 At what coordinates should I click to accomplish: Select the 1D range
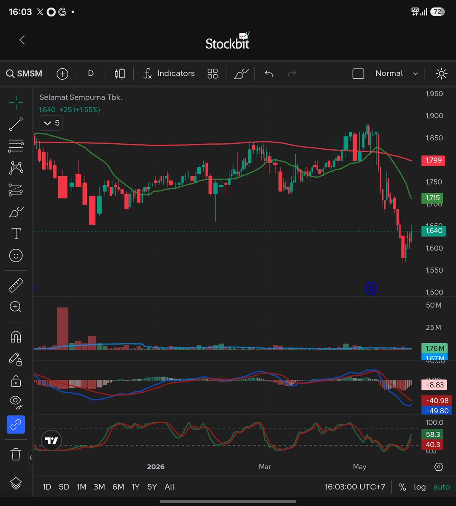47,487
